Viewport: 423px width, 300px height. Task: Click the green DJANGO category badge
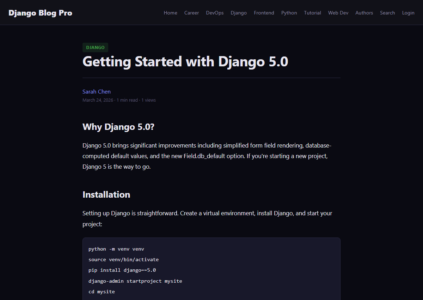[x=95, y=47]
